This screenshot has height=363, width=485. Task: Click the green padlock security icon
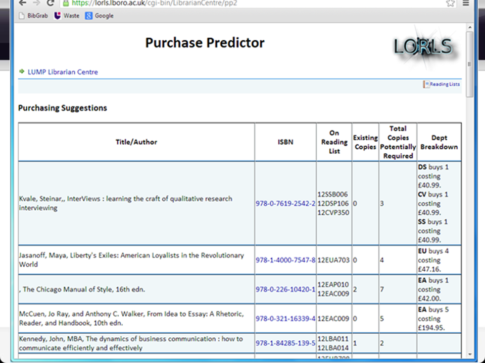tap(65, 3)
